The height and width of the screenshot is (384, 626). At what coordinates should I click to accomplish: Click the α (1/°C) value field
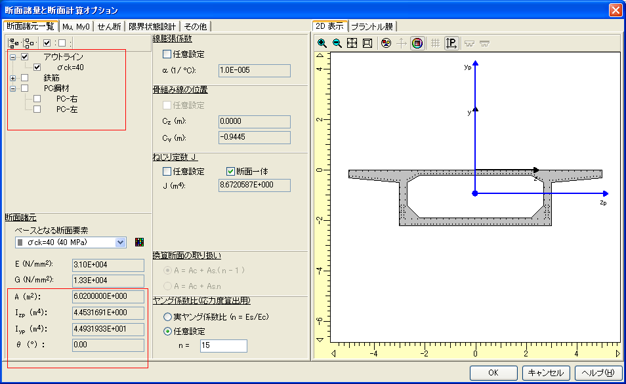255,71
